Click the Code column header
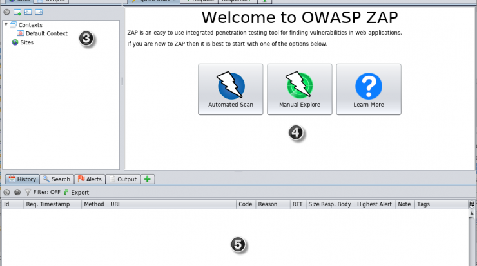The height and width of the screenshot is (266, 477). [x=246, y=204]
